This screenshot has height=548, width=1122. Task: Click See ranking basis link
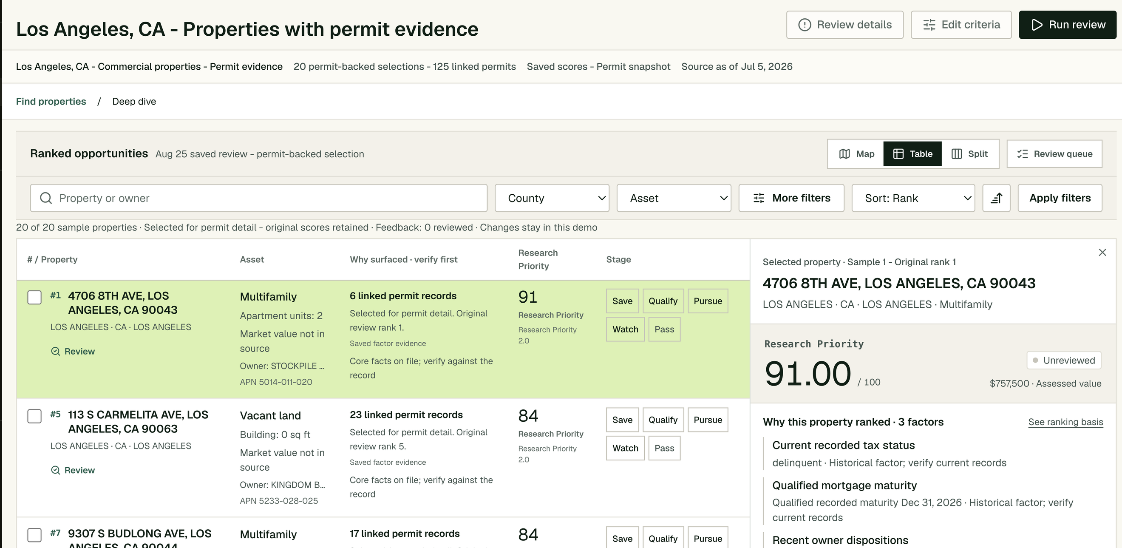tap(1065, 422)
